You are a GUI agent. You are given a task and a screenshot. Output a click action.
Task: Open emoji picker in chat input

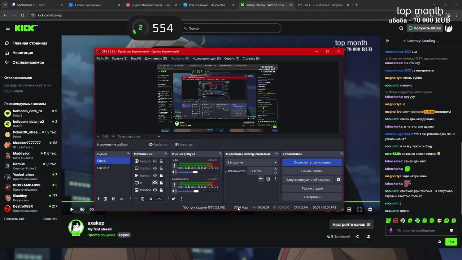pos(452,230)
